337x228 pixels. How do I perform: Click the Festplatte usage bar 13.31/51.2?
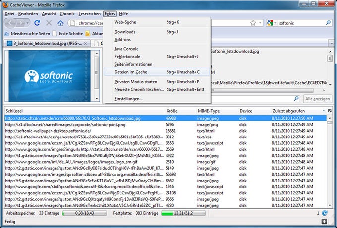(x=183, y=213)
